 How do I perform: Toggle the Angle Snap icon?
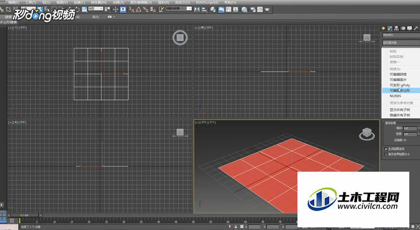(x=139, y=10)
